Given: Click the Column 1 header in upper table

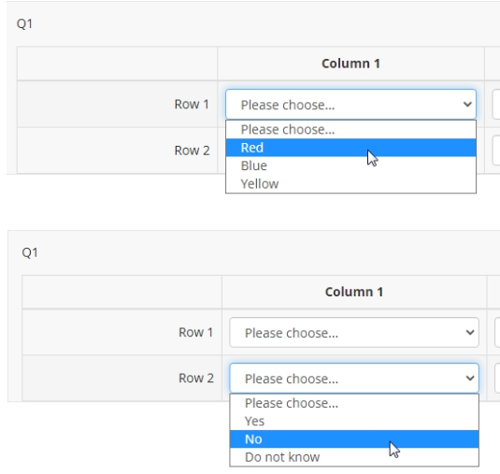Looking at the screenshot, I should point(350,64).
